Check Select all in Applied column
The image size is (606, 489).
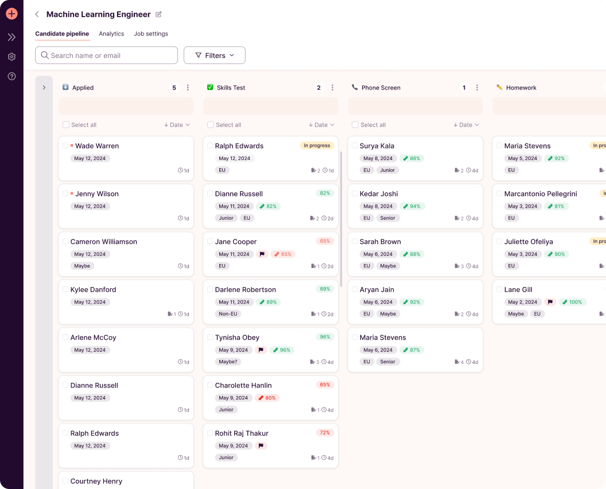(x=66, y=125)
